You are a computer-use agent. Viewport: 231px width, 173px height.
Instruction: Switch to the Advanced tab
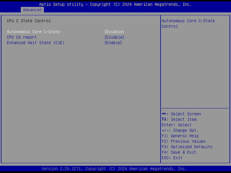click(x=32, y=10)
